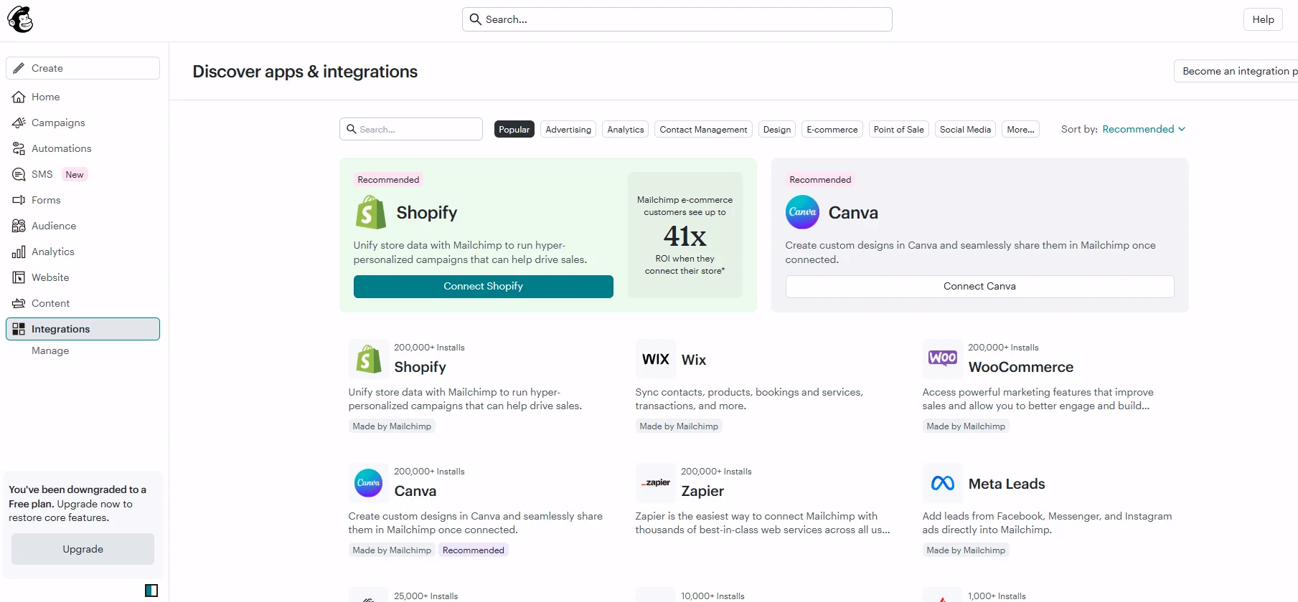Screen dimensions: 1298x602
Task: Click the pencil icon beside Create
Action: pyautogui.click(x=19, y=68)
